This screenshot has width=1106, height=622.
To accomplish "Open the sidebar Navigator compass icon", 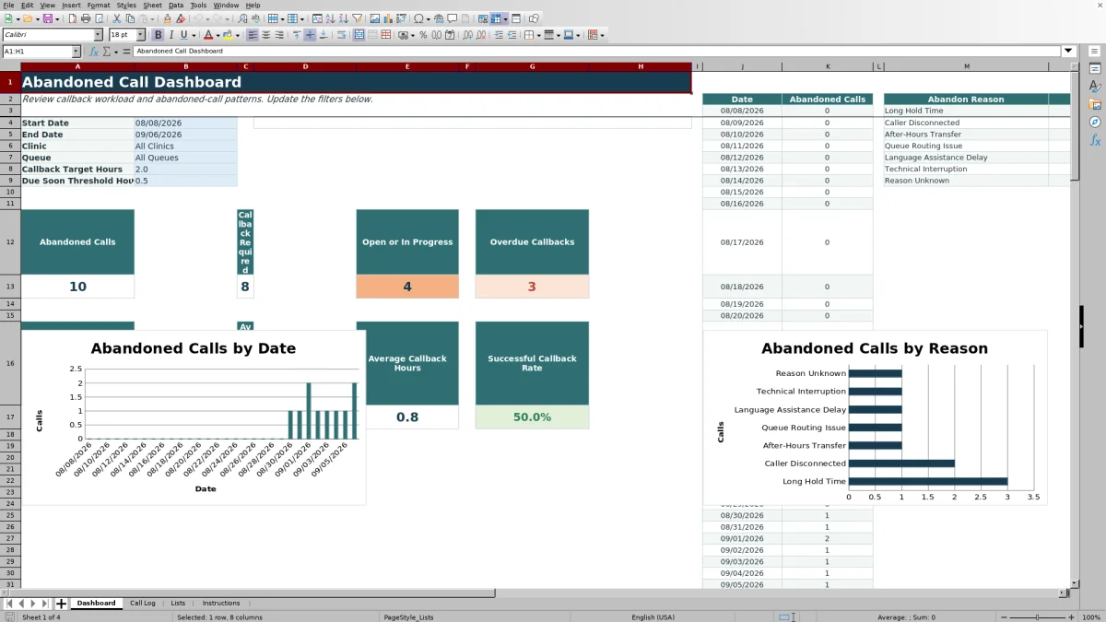I will (1095, 122).
